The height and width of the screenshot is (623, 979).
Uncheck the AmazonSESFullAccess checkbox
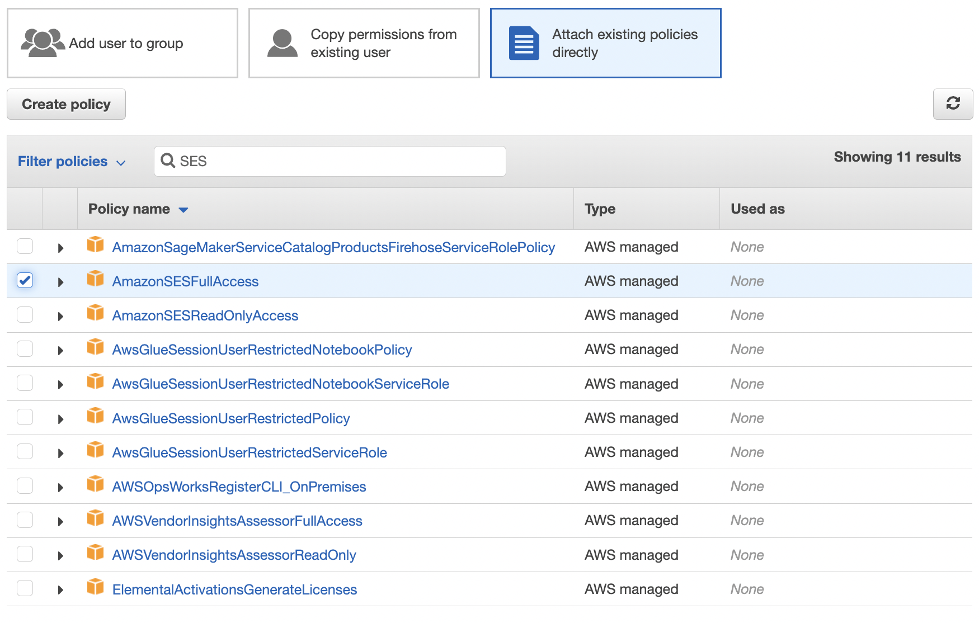point(25,280)
